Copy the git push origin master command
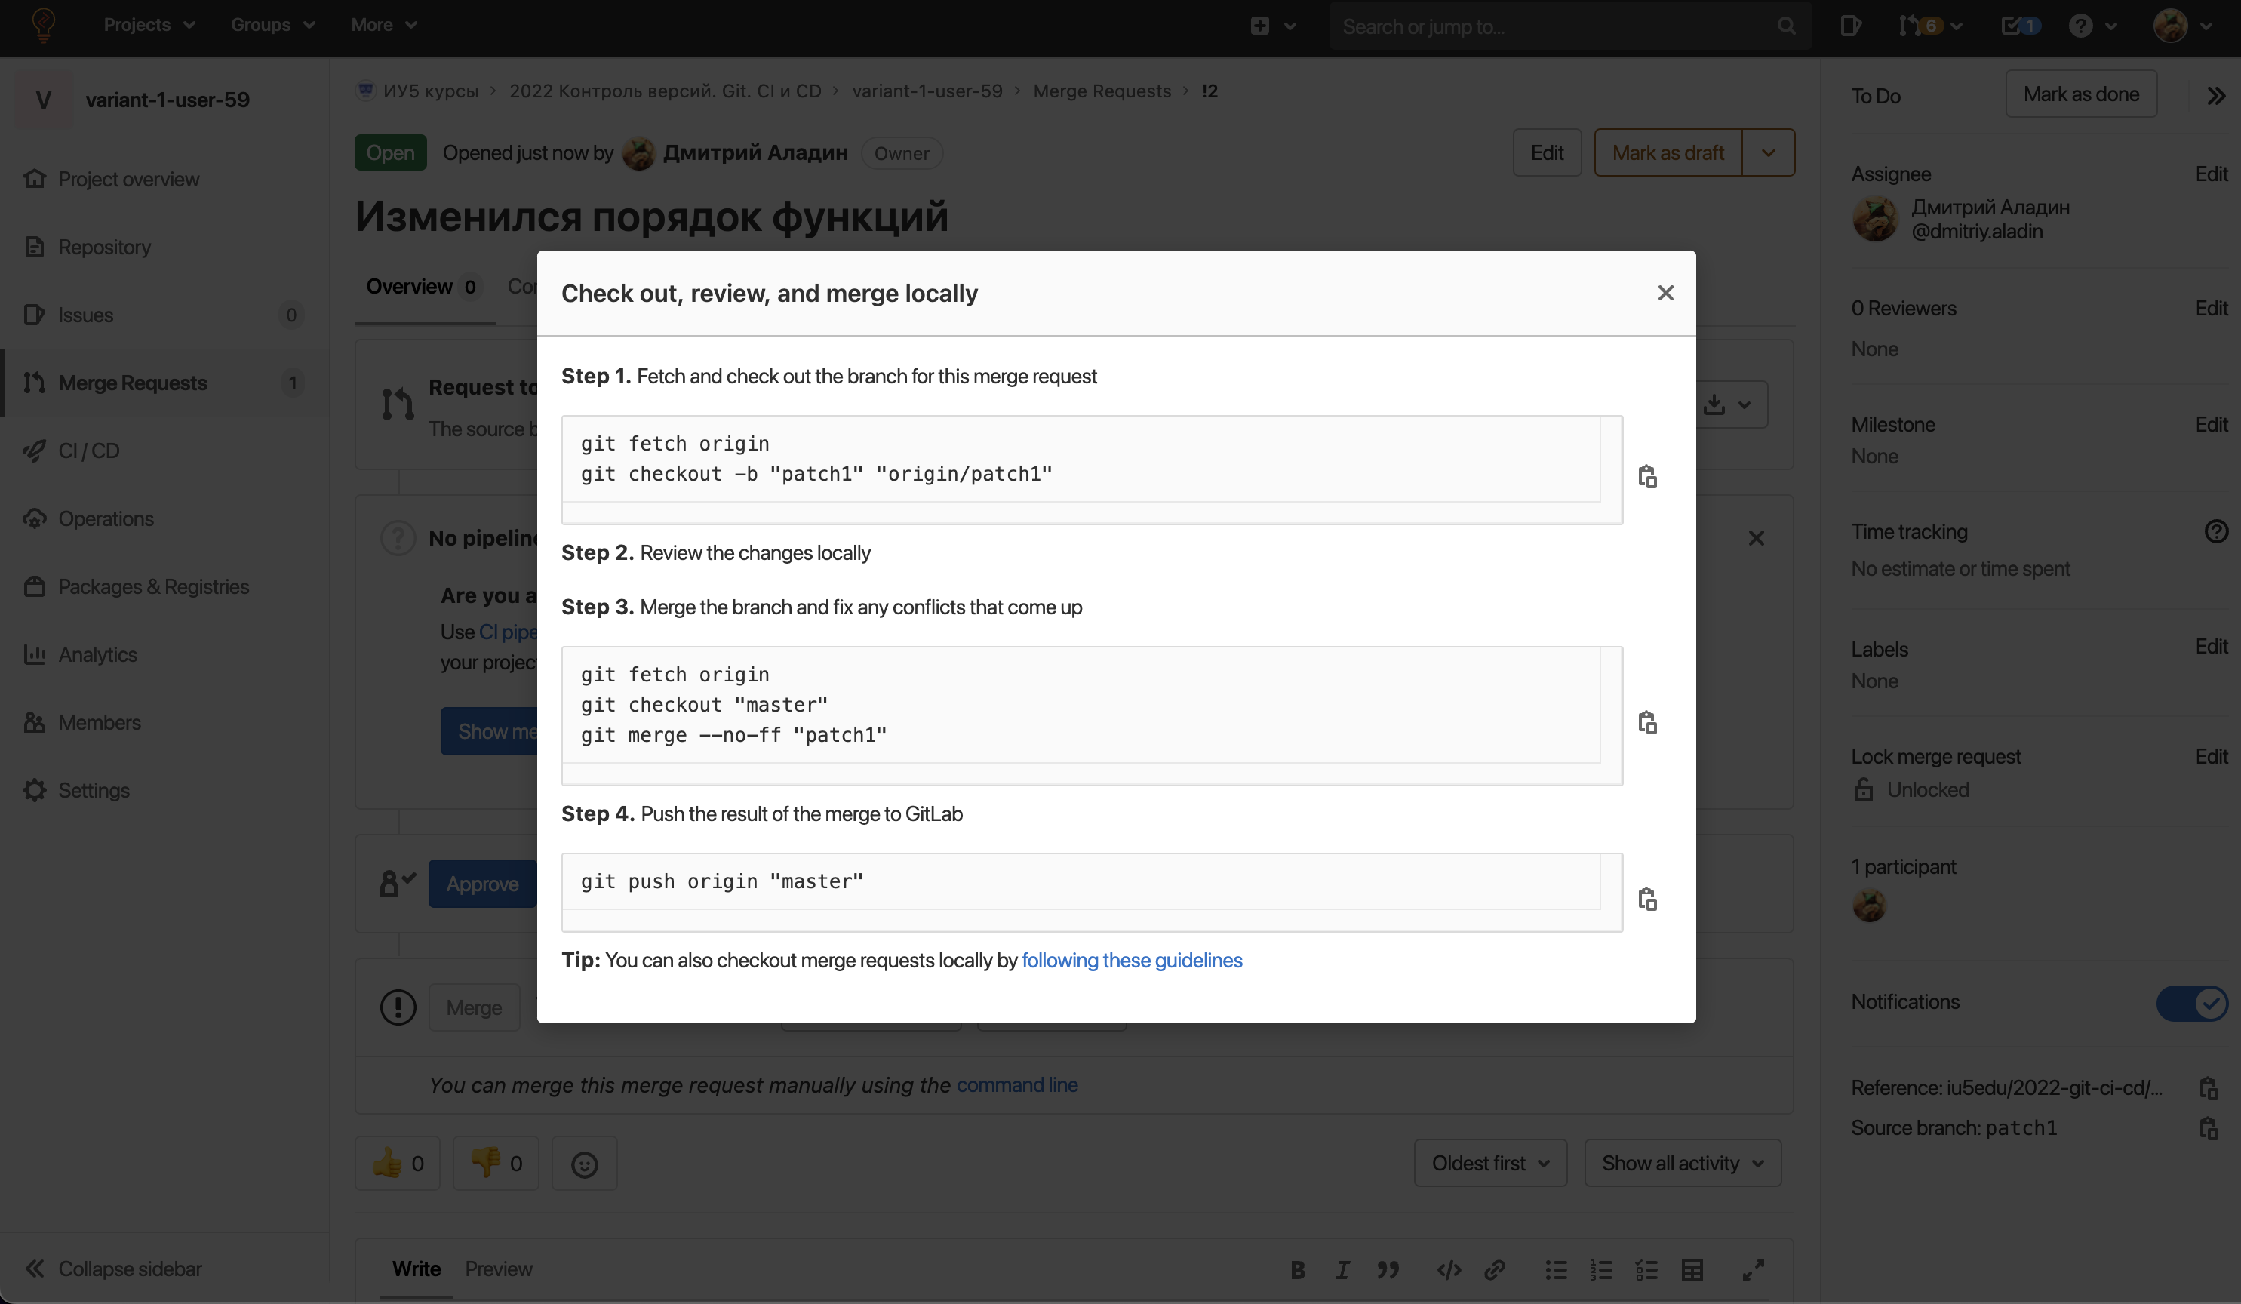Image resolution: width=2241 pixels, height=1304 pixels. point(1647,899)
